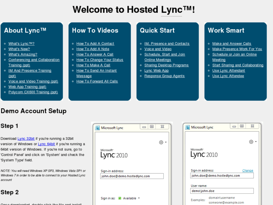Click the Lync 2010 logo in right window

pyautogui.click(x=204, y=153)
